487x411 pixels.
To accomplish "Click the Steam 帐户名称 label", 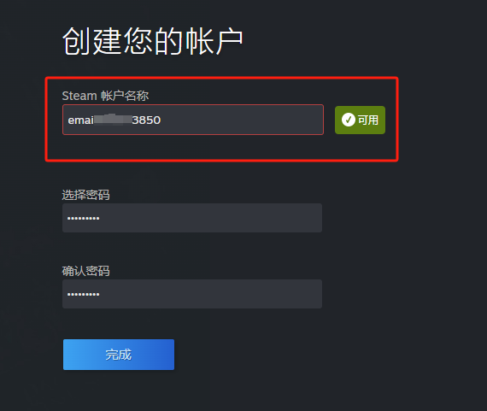I will coord(105,96).
